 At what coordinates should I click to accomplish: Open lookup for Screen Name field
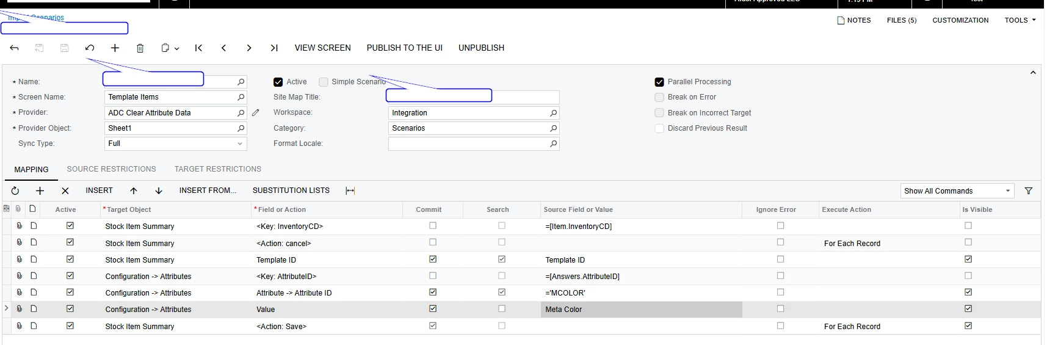pyautogui.click(x=241, y=97)
